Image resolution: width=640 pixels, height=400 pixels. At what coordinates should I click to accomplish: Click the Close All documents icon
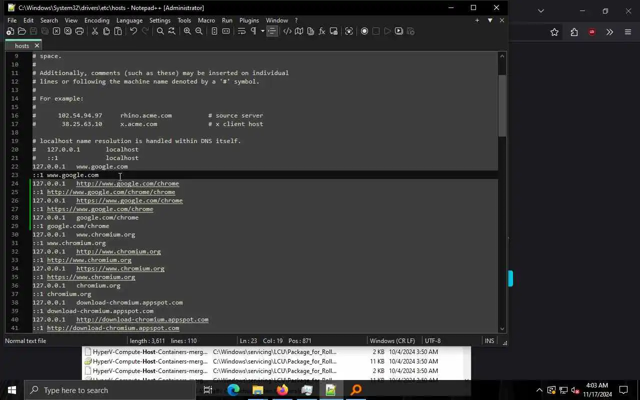(67, 31)
